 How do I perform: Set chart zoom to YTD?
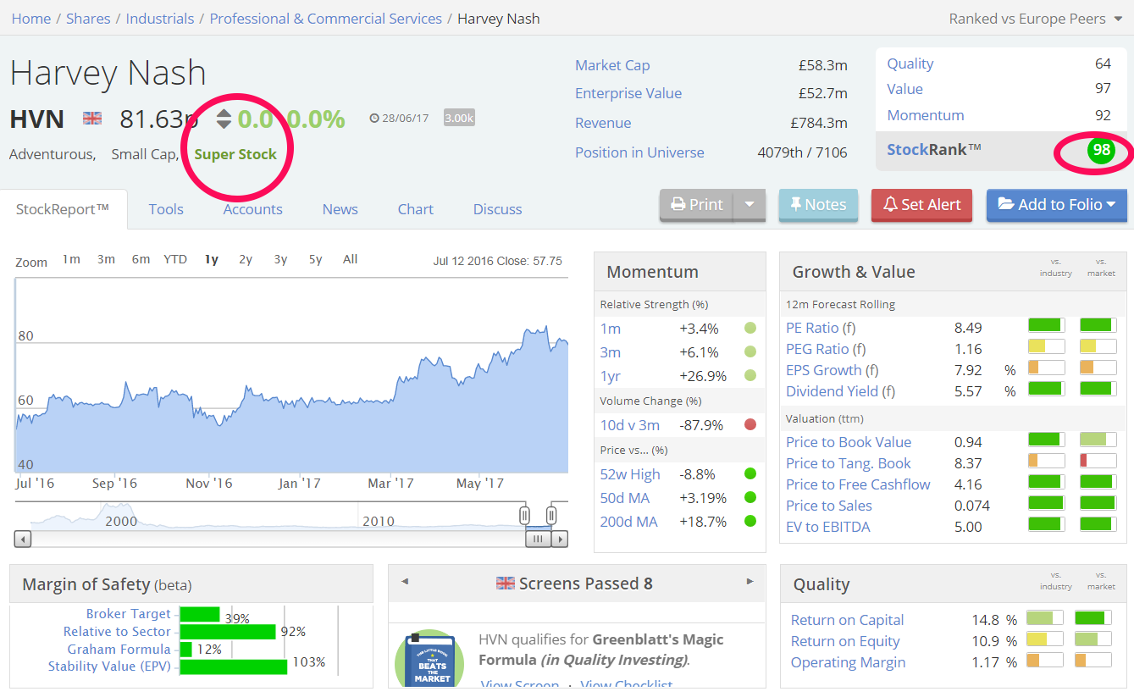175,259
